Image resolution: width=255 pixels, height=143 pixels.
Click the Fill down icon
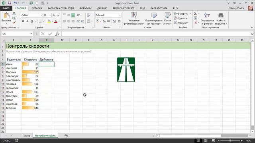(196, 18)
